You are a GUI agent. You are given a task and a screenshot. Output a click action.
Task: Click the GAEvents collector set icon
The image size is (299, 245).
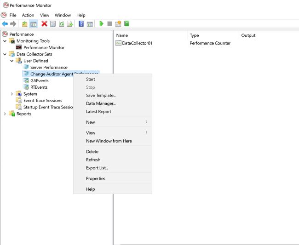tap(26, 80)
